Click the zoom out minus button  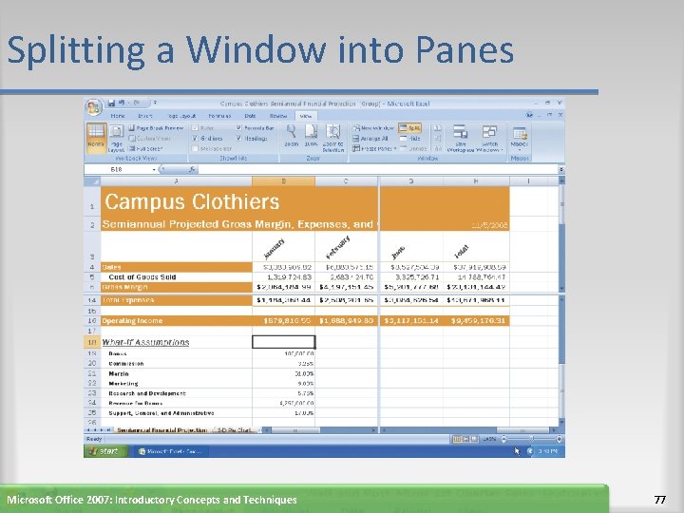(504, 439)
